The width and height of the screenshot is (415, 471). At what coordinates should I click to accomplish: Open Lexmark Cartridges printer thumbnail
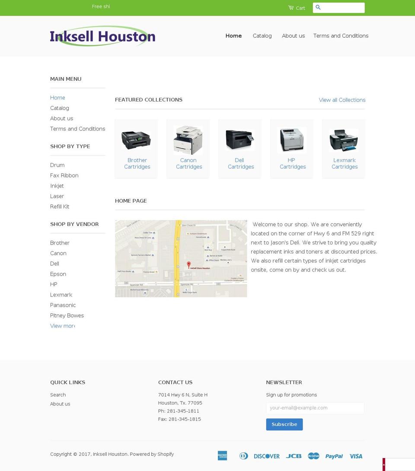pos(344,140)
